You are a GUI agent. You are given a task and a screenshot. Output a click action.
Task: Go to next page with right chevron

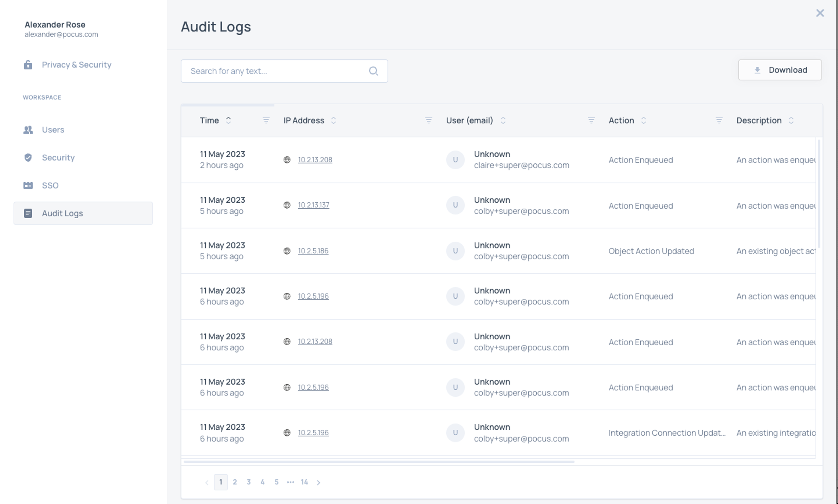[318, 483]
